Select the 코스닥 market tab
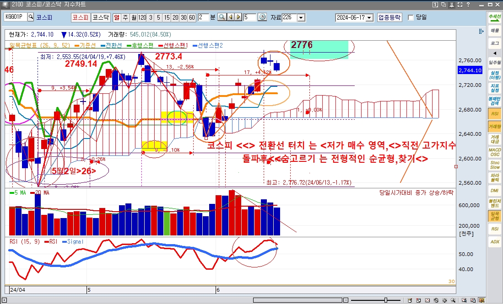 pyautogui.click(x=101, y=17)
